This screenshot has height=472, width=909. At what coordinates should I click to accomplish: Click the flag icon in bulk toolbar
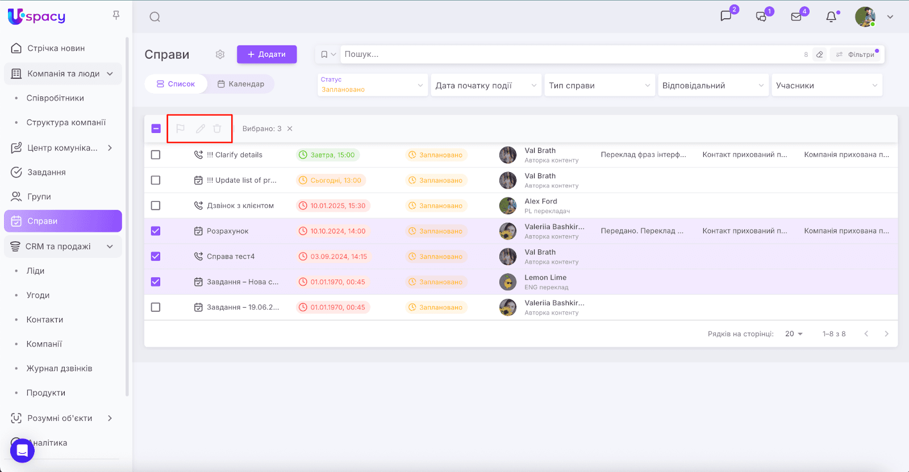(x=180, y=129)
